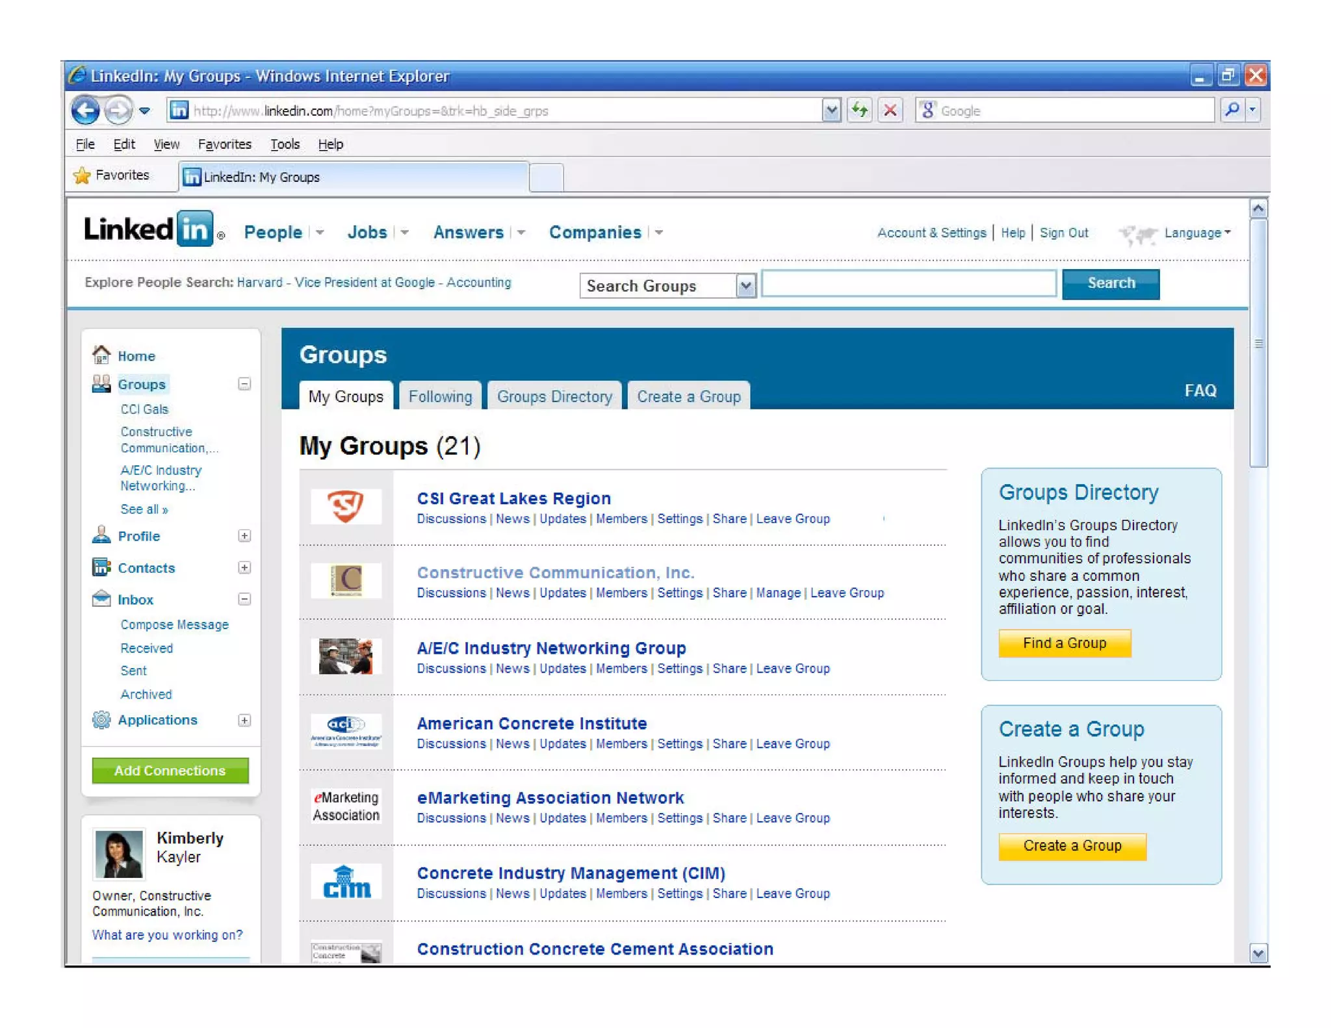Click the Favorites star icon

click(83, 175)
